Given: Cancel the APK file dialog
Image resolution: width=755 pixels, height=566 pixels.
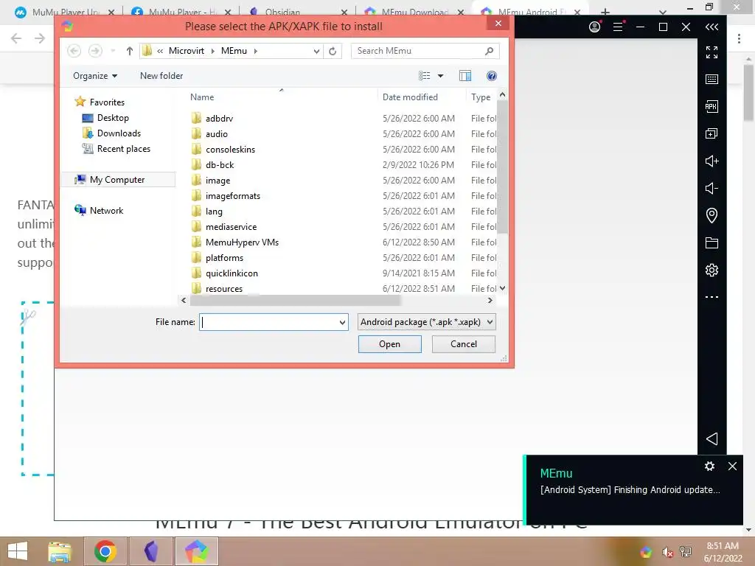Looking at the screenshot, I should pyautogui.click(x=464, y=344).
